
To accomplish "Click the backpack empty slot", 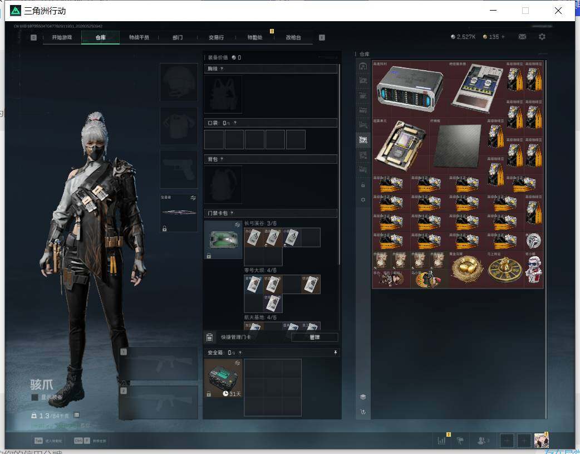I will (x=223, y=184).
